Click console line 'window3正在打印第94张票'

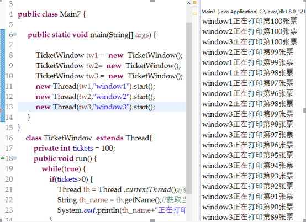click(x=247, y=166)
